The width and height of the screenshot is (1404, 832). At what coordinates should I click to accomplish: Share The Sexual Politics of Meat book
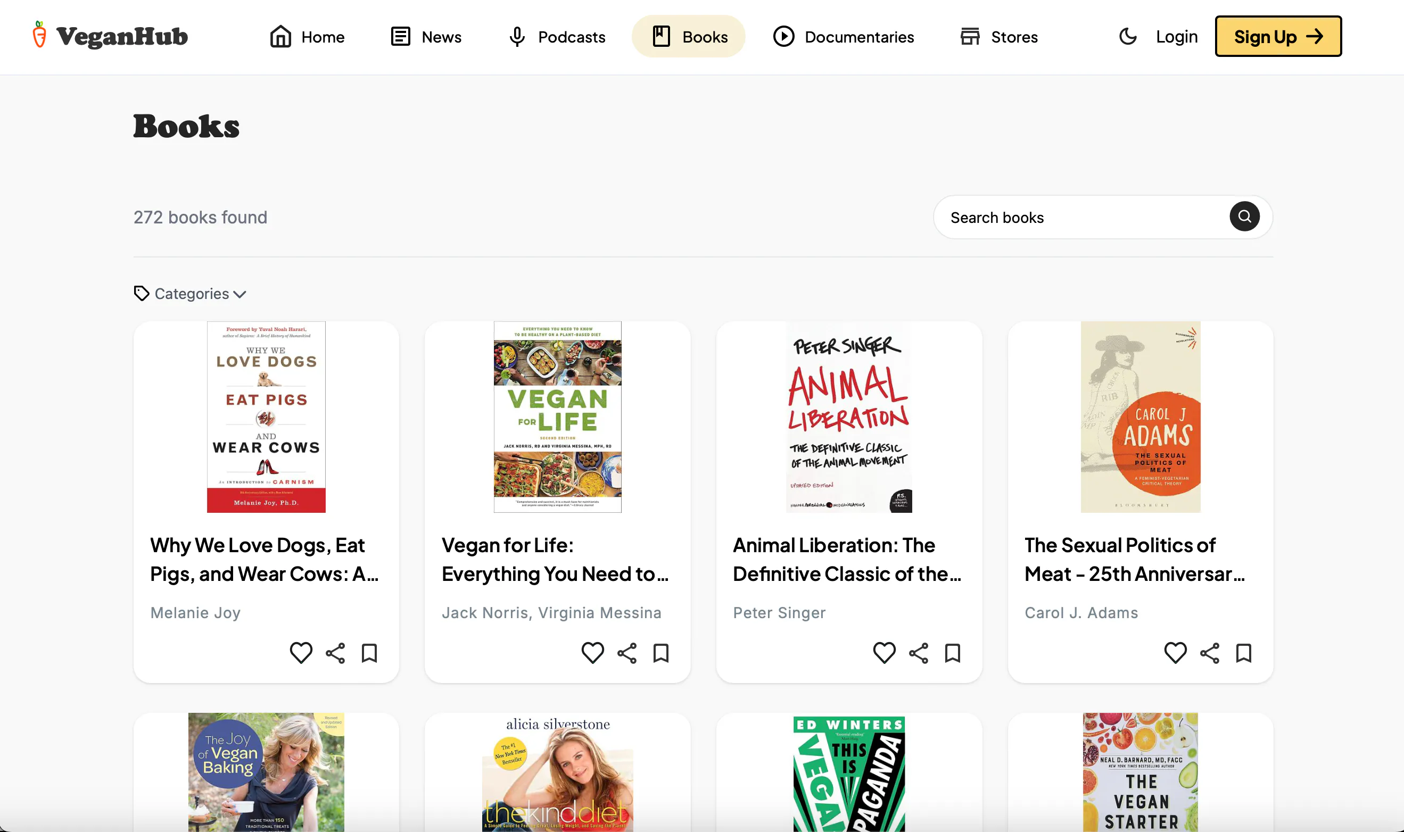pyautogui.click(x=1210, y=653)
